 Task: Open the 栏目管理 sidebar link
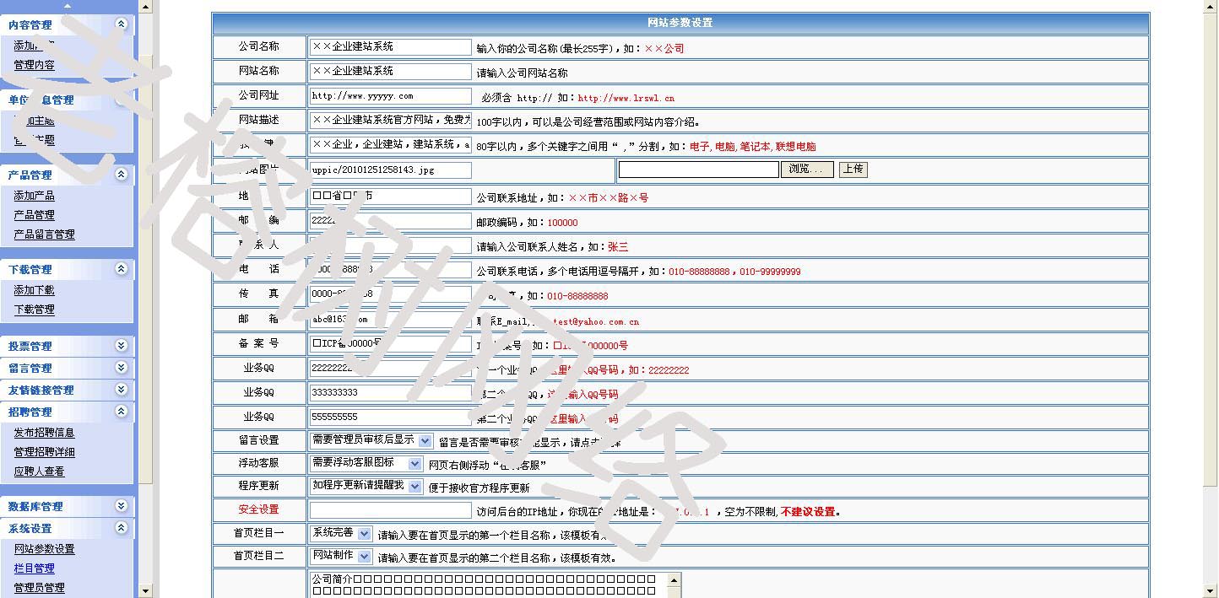[34, 568]
